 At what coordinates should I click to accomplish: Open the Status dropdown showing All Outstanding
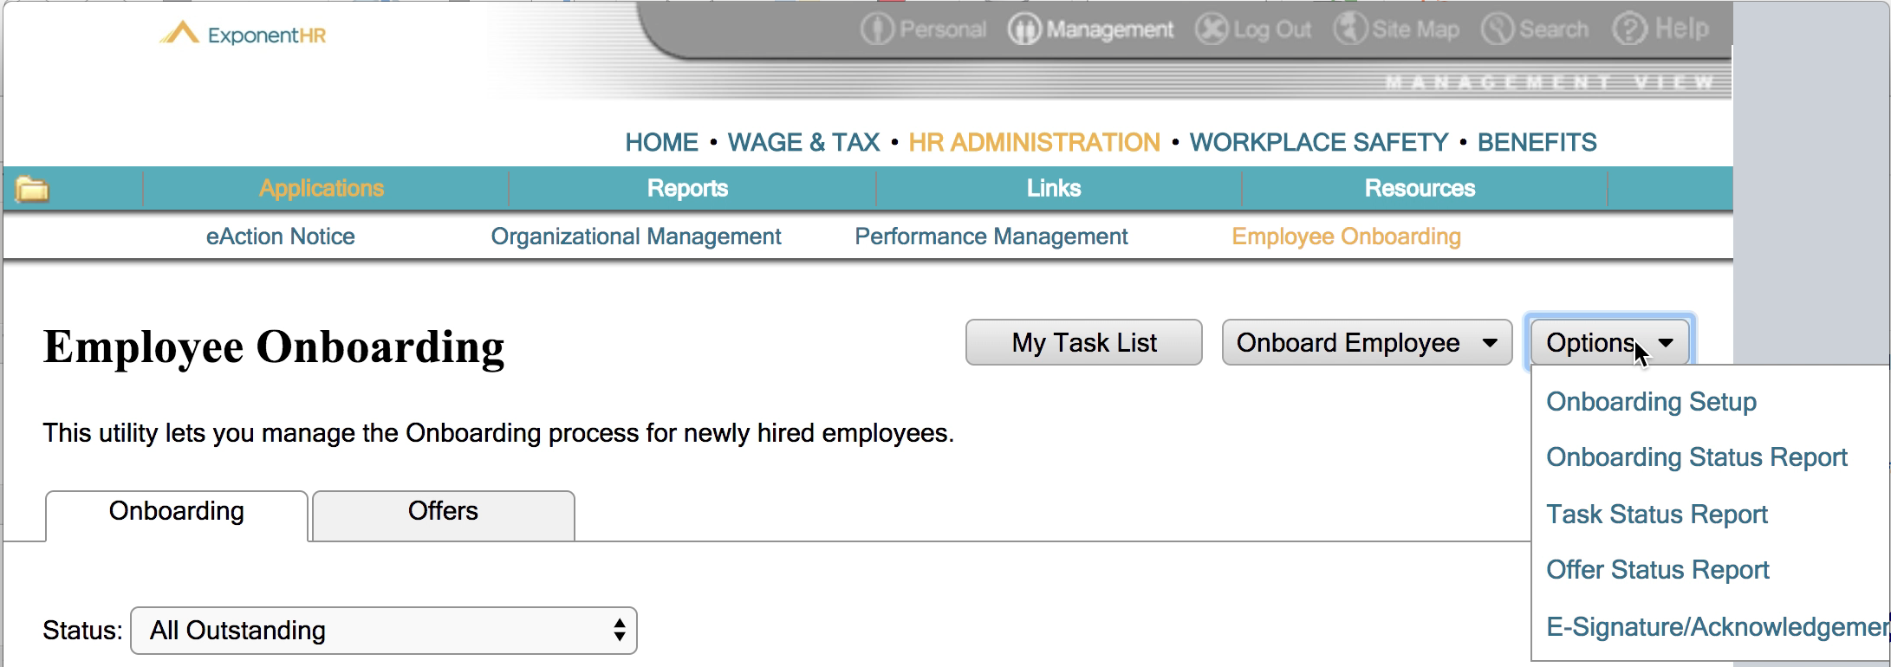click(x=384, y=631)
